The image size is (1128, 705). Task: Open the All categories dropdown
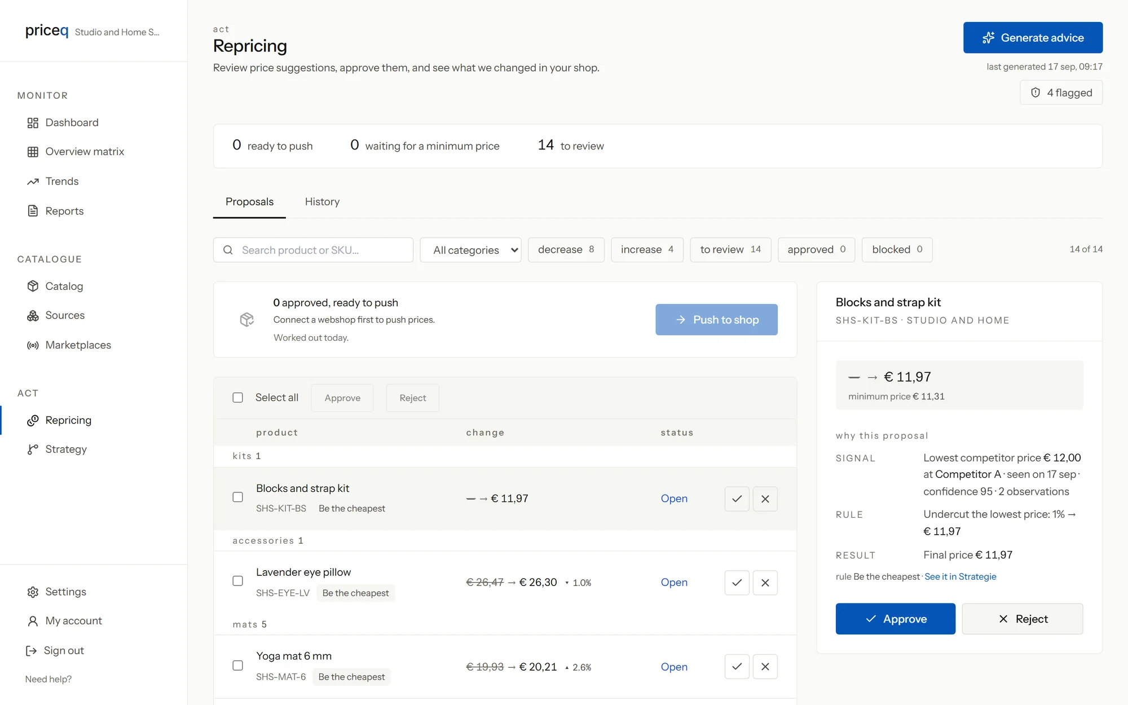(x=470, y=250)
